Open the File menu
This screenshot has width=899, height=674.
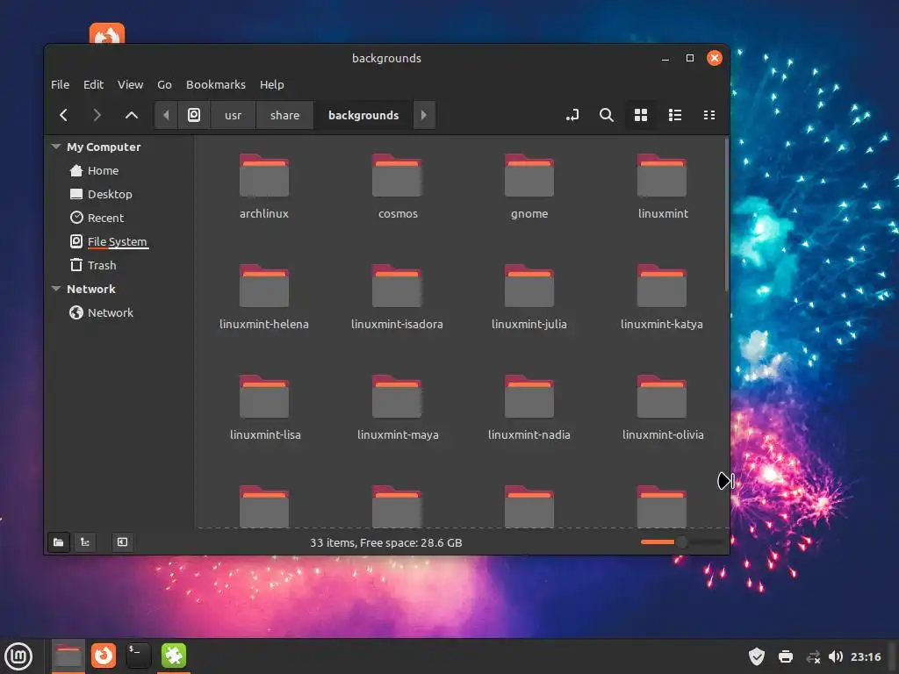pyautogui.click(x=61, y=84)
